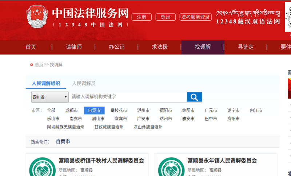Open the 富顺县永年镇 committee handshake logo

tap(171, 167)
